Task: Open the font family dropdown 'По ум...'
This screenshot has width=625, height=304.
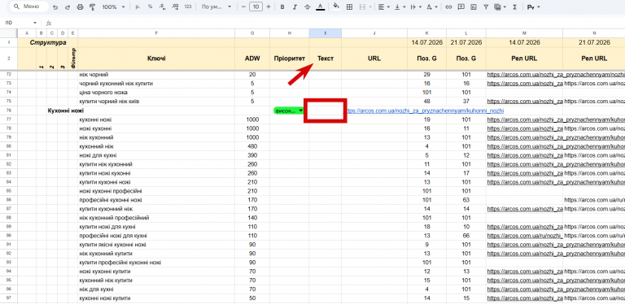Action: coord(216,7)
